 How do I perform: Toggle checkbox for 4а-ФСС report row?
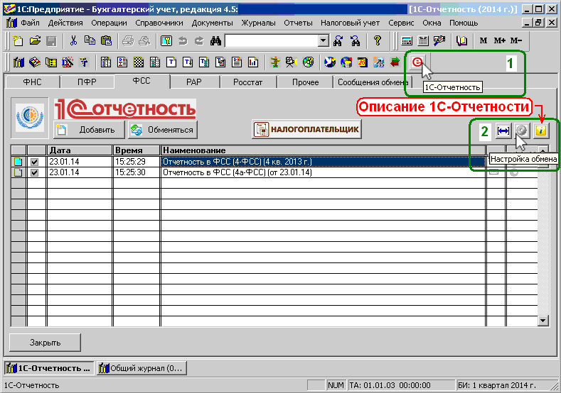(33, 172)
